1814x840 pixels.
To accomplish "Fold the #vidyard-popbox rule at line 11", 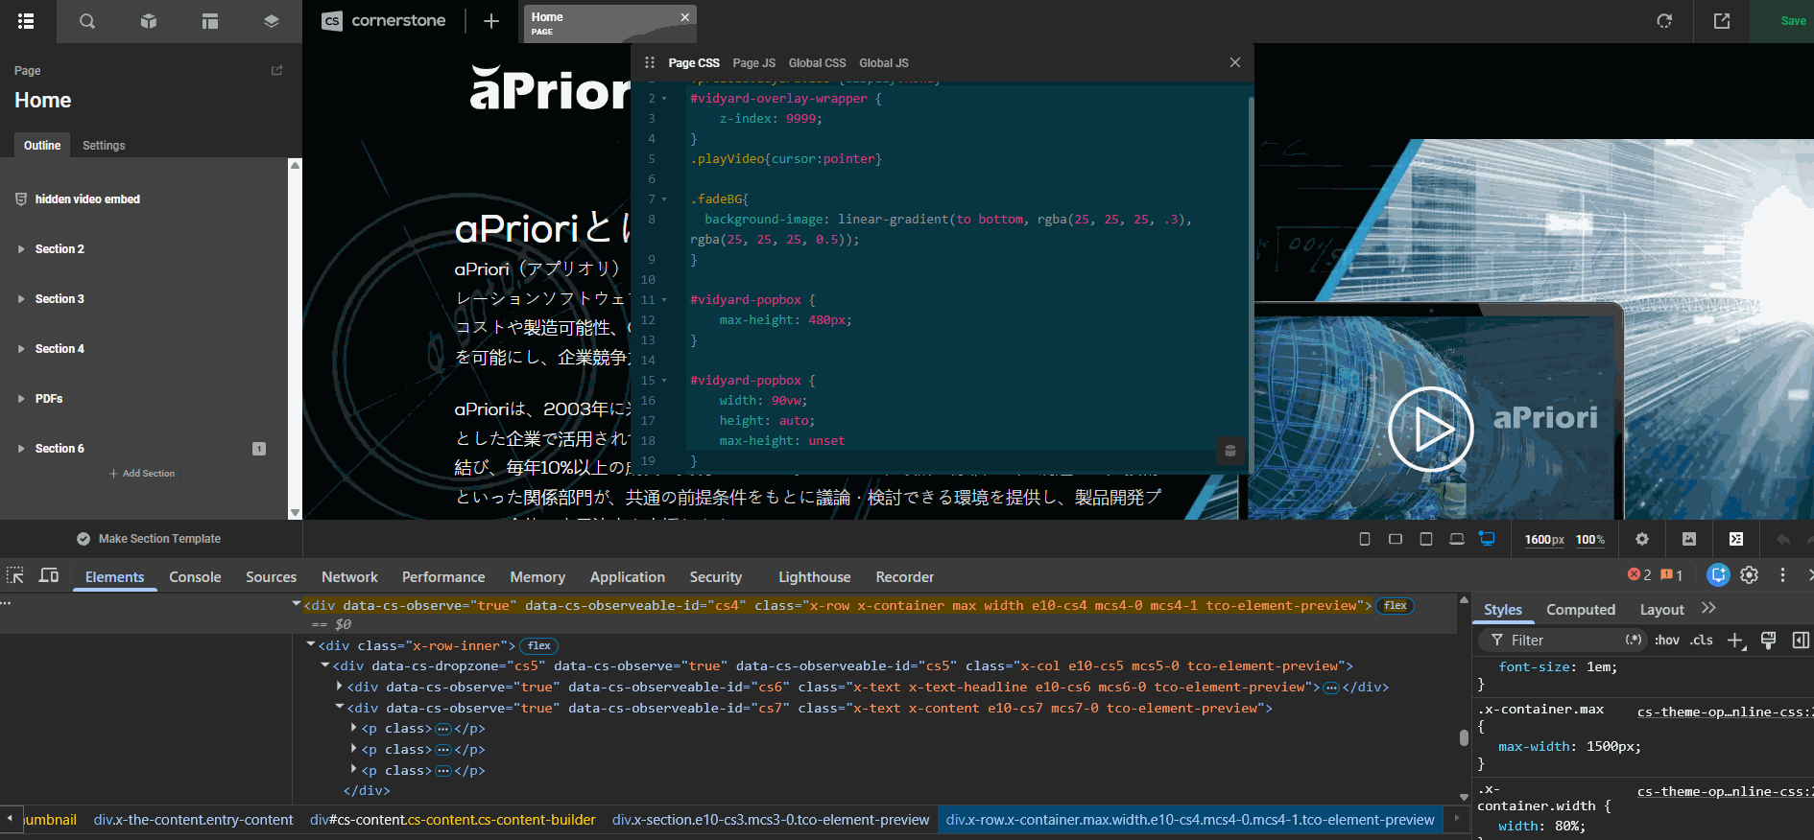I will pos(664,300).
